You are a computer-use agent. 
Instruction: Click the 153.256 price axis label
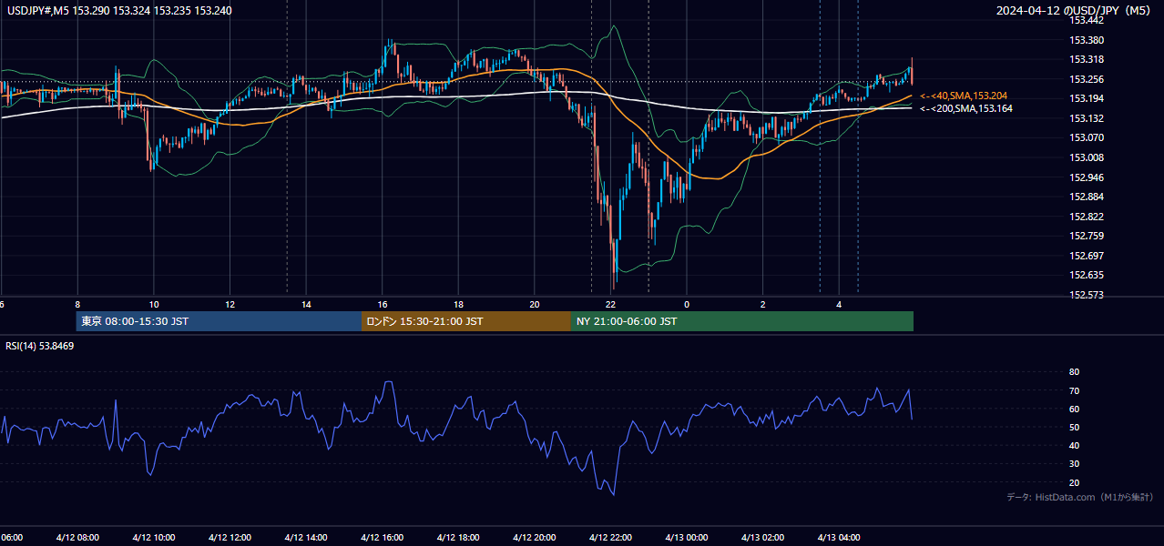(1086, 79)
